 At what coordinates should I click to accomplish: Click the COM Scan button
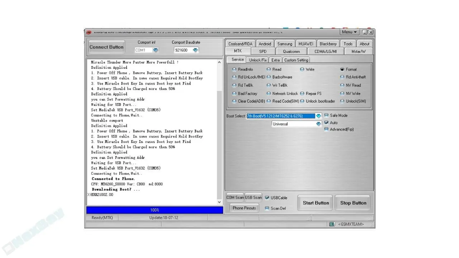tap(235, 197)
